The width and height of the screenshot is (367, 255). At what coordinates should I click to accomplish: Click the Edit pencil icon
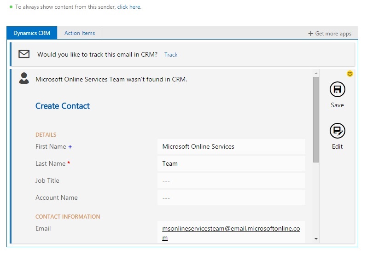(x=337, y=131)
